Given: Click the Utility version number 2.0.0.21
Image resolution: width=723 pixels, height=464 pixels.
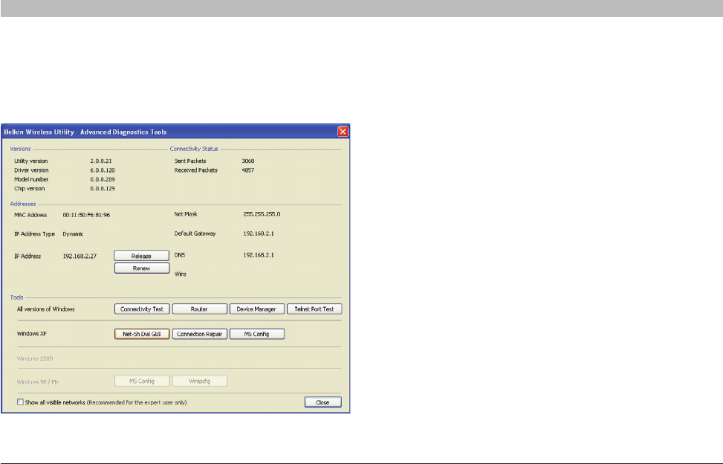Looking at the screenshot, I should tap(100, 161).
